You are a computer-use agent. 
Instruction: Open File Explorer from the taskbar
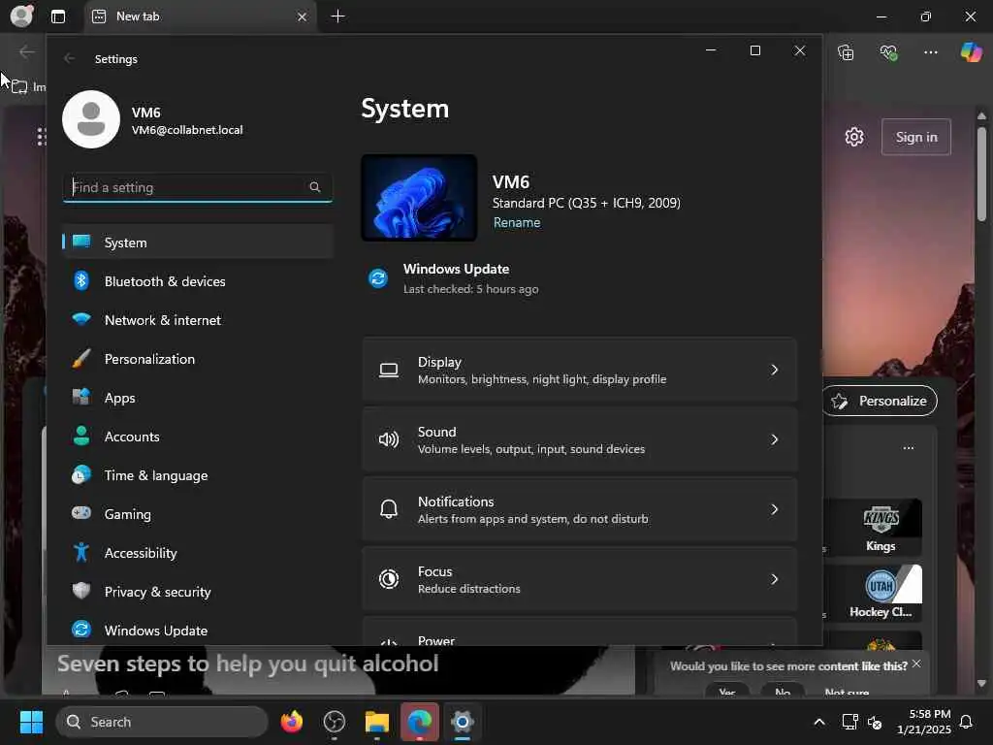pyautogui.click(x=377, y=722)
